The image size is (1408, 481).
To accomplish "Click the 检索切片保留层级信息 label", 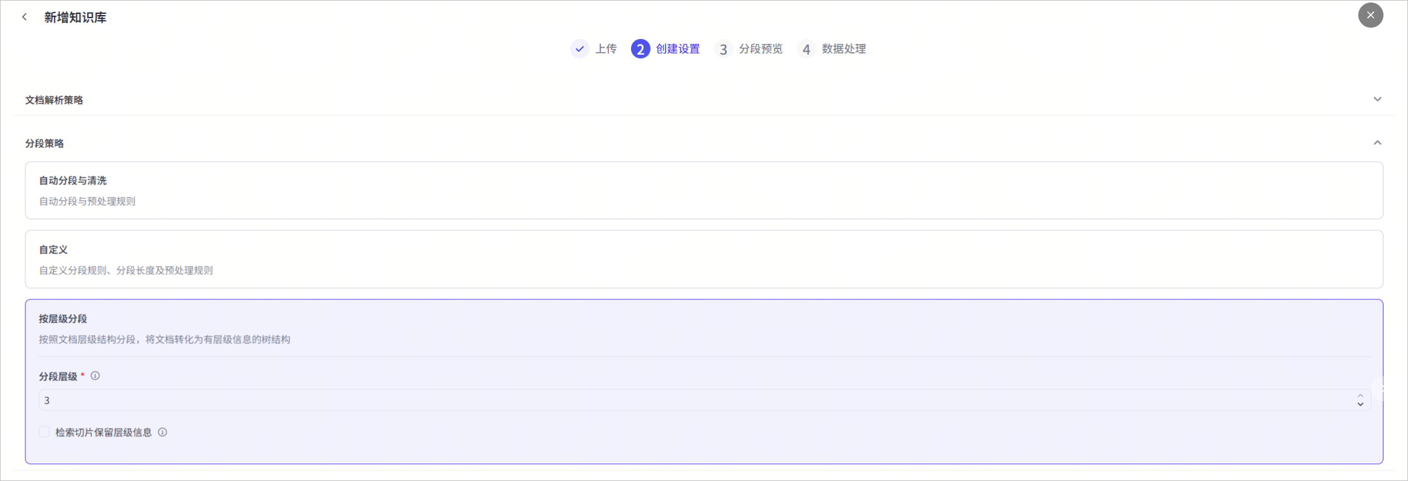I will tap(104, 433).
